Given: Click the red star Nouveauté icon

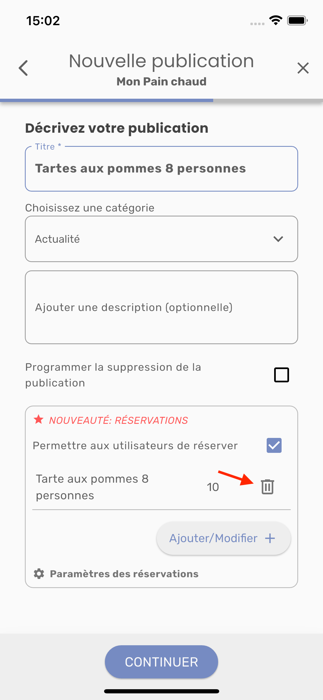Looking at the screenshot, I should [39, 419].
